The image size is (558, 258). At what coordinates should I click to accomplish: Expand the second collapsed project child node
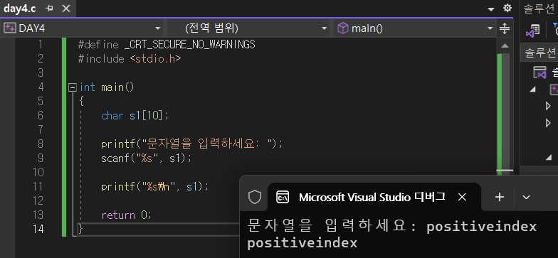[x=548, y=123]
